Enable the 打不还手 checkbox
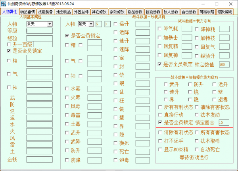Viewport: 238px width, 171px height. click(x=160, y=141)
